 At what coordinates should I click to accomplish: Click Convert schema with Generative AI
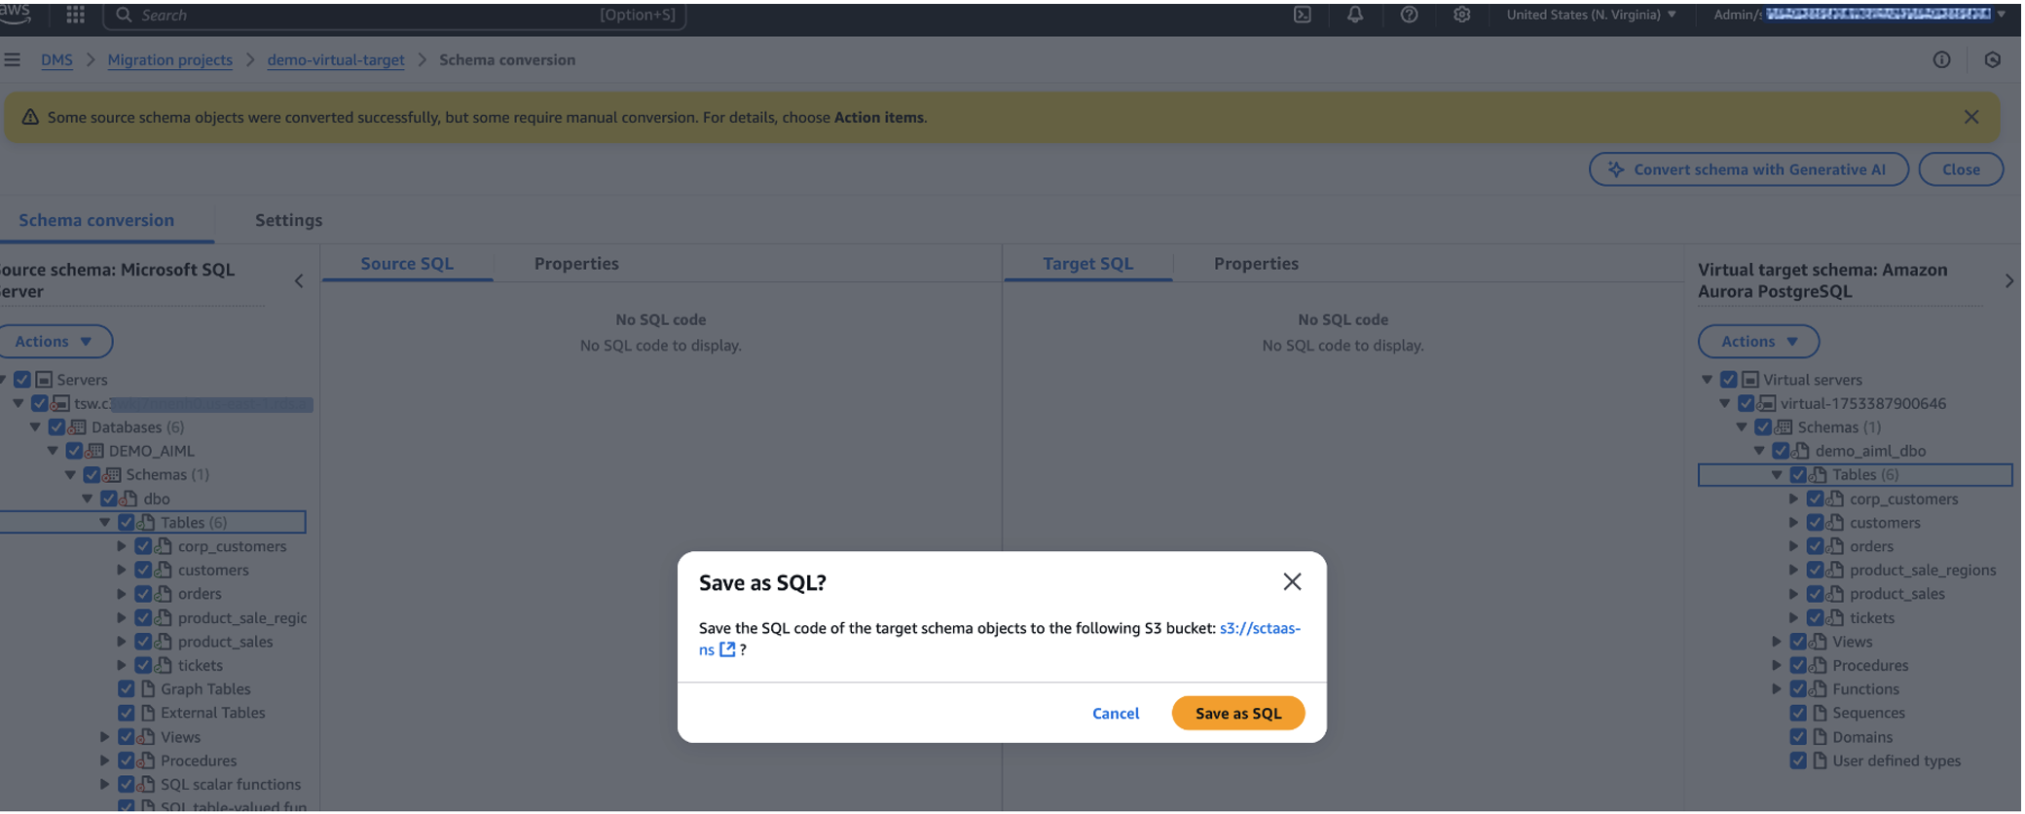point(1749,169)
